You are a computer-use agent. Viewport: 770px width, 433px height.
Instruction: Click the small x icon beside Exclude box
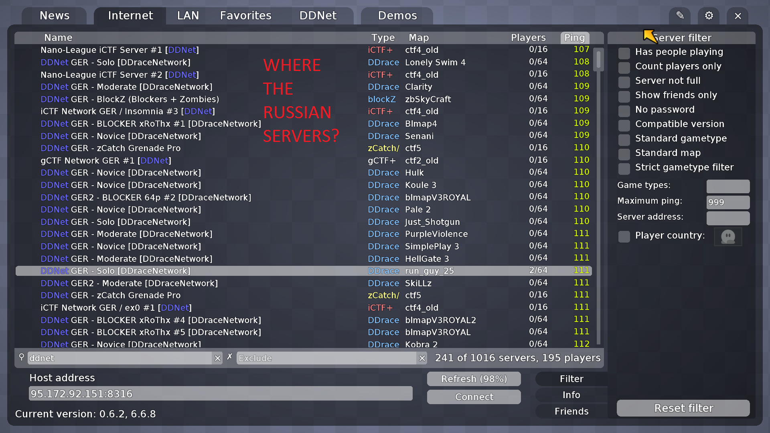(229, 356)
